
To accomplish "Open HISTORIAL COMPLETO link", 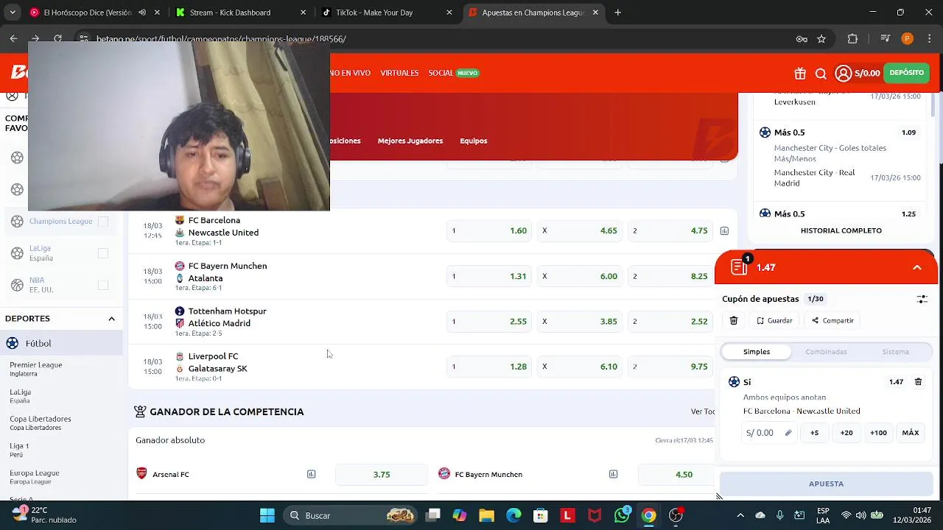I will [841, 231].
